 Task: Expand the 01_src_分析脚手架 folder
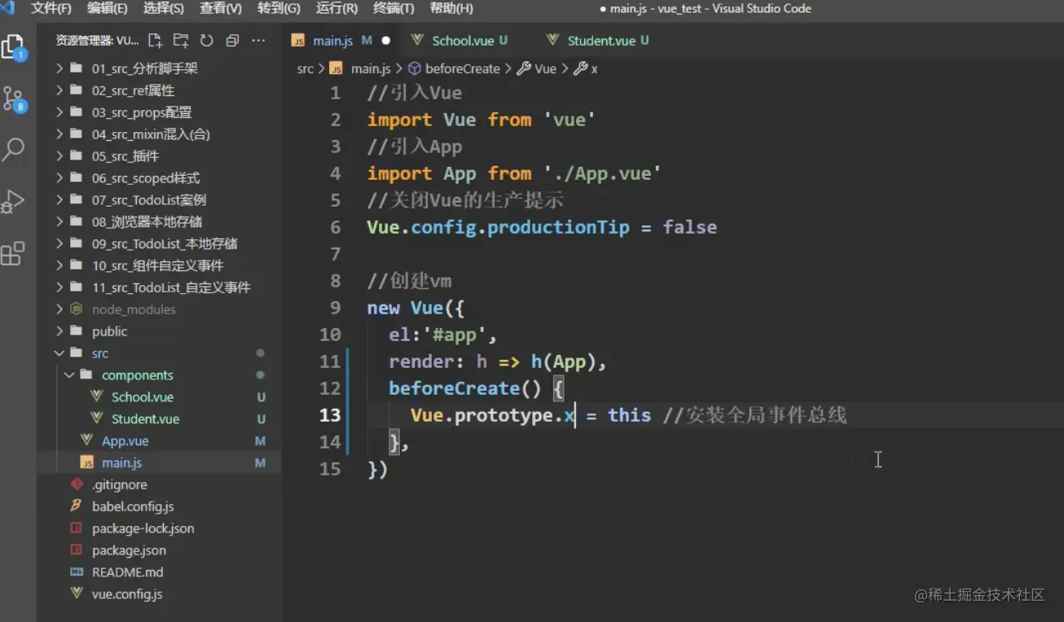click(59, 68)
